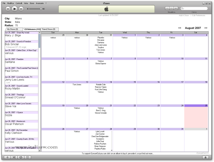Switch to album view button
The image size is (214, 162).
pyautogui.click(x=172, y=9)
